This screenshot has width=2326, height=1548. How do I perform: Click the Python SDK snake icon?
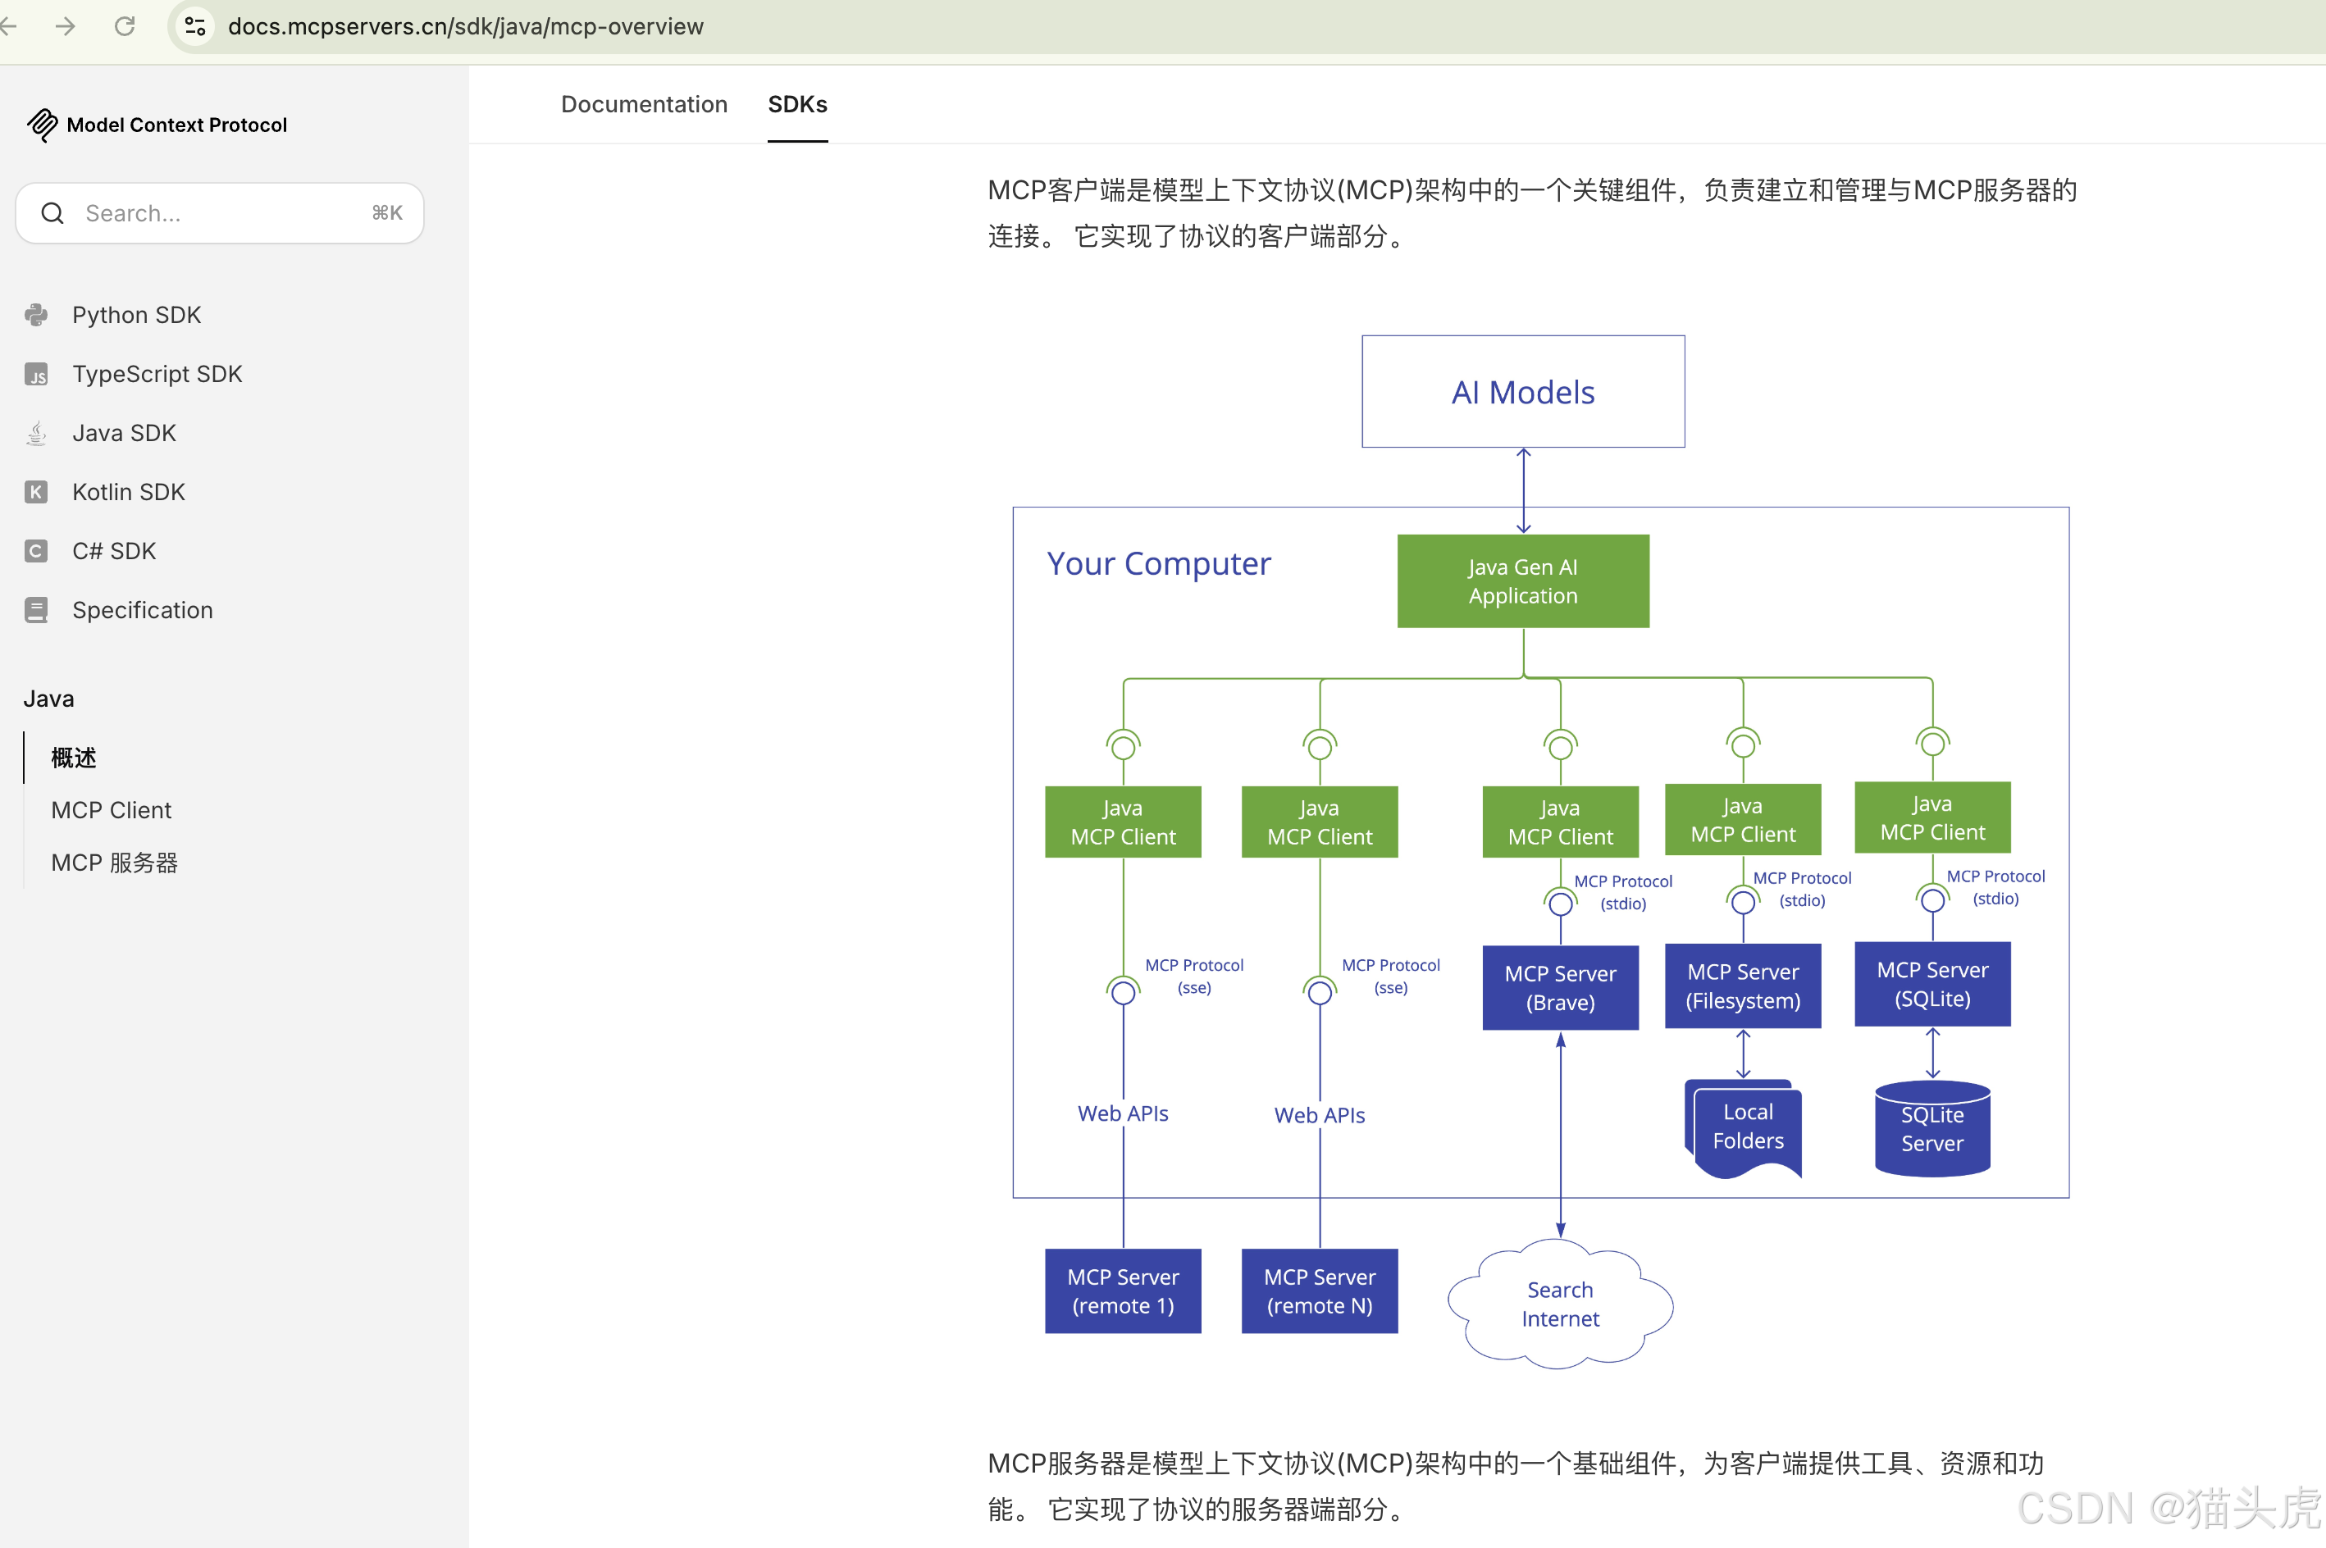[x=37, y=315]
